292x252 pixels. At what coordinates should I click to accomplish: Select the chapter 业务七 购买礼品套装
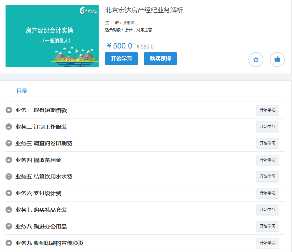coord(41,210)
